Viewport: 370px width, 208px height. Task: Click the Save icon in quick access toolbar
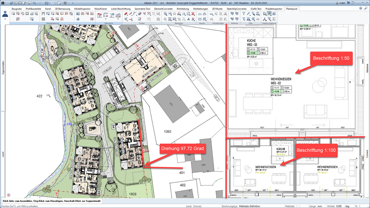pos(20,3)
